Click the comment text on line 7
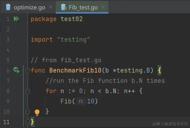Viewport: 190px width, 128px height. (105, 81)
